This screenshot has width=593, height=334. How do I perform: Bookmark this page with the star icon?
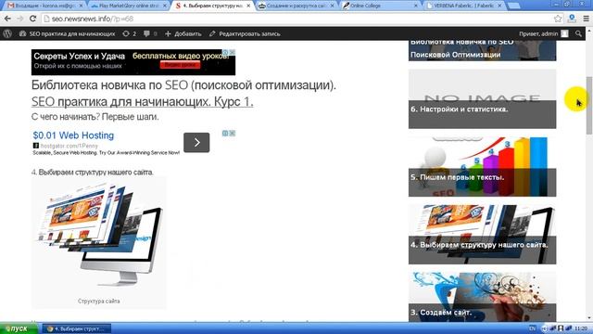click(x=558, y=19)
